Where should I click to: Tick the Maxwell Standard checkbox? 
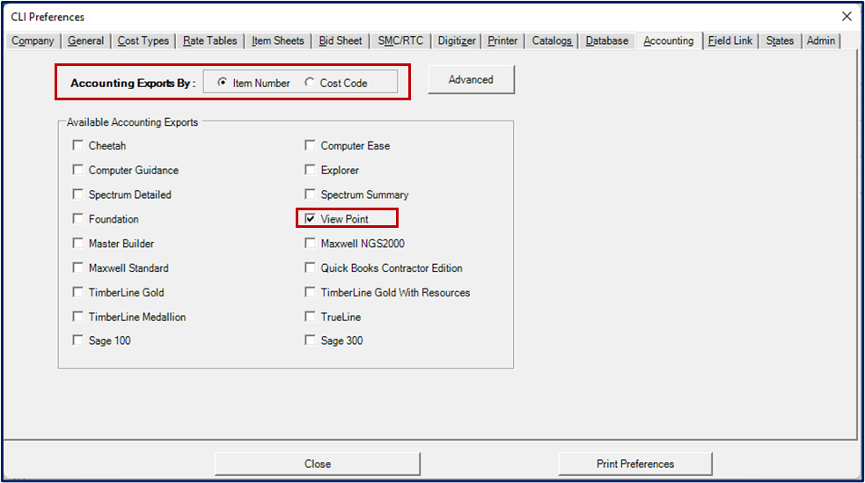tap(77, 268)
